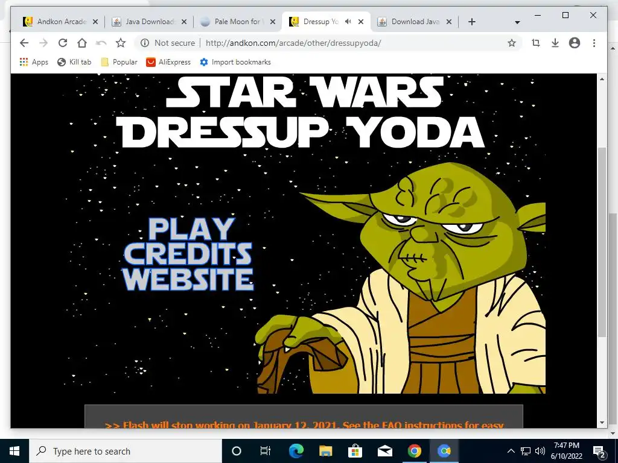
Task: Open the three-dot browser menu
Action: 594,43
